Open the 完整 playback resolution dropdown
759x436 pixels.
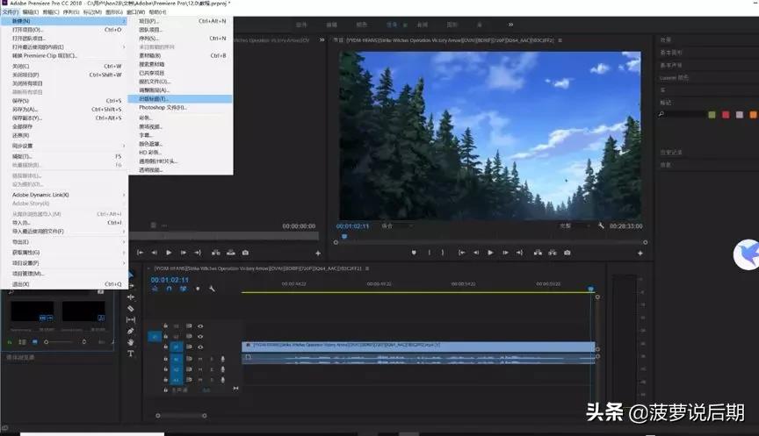tap(572, 225)
